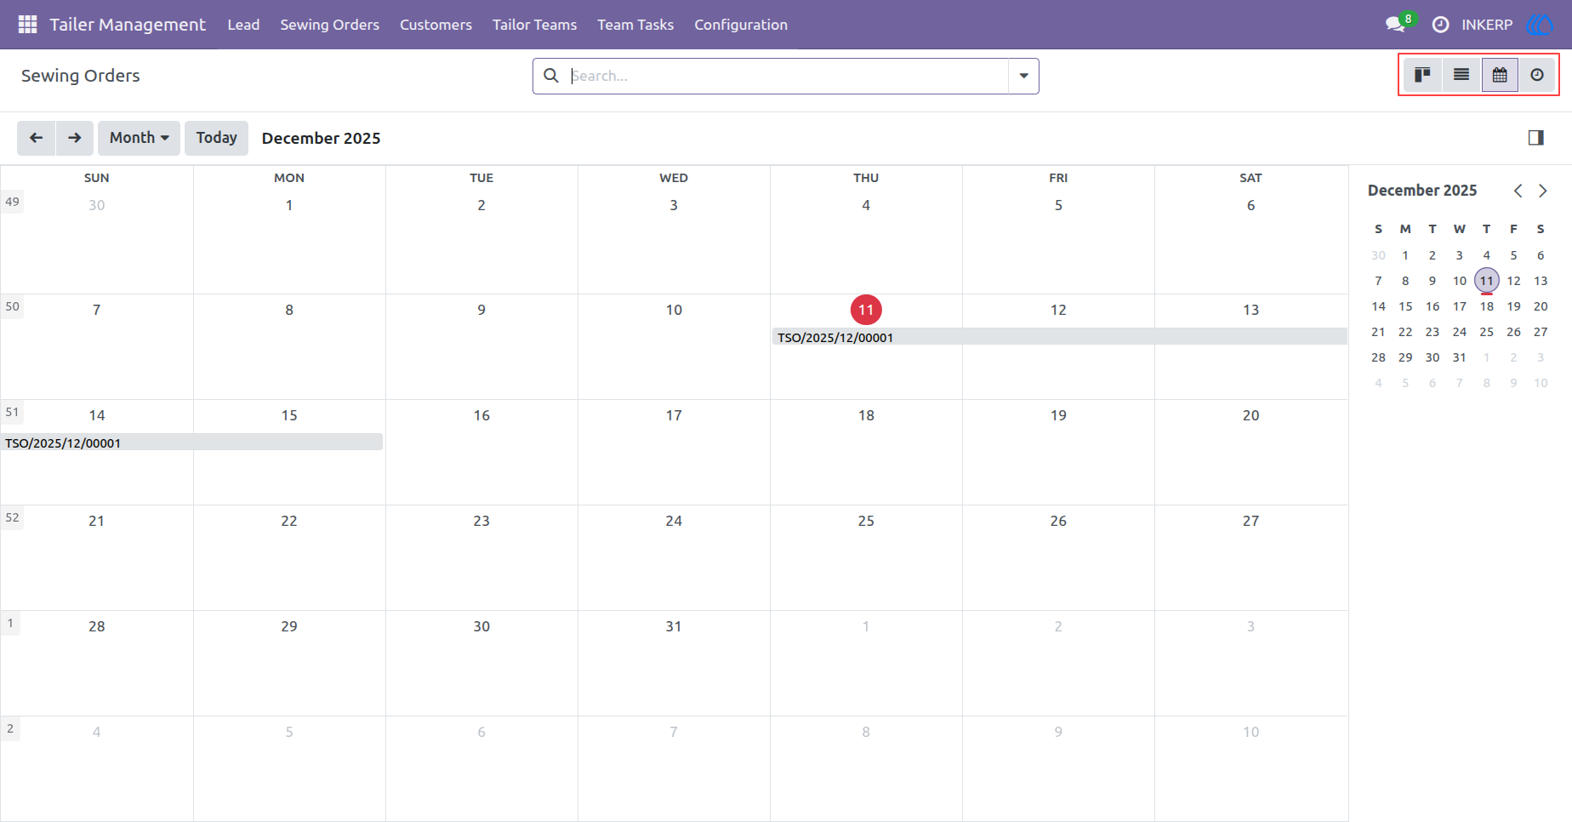Select day 11 in the mini calendar

pos(1486,281)
